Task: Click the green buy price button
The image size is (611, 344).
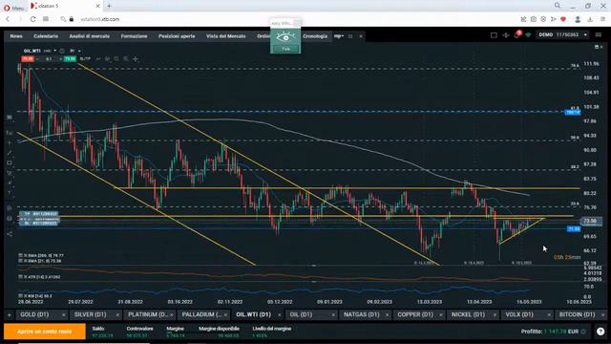Action: [70, 59]
